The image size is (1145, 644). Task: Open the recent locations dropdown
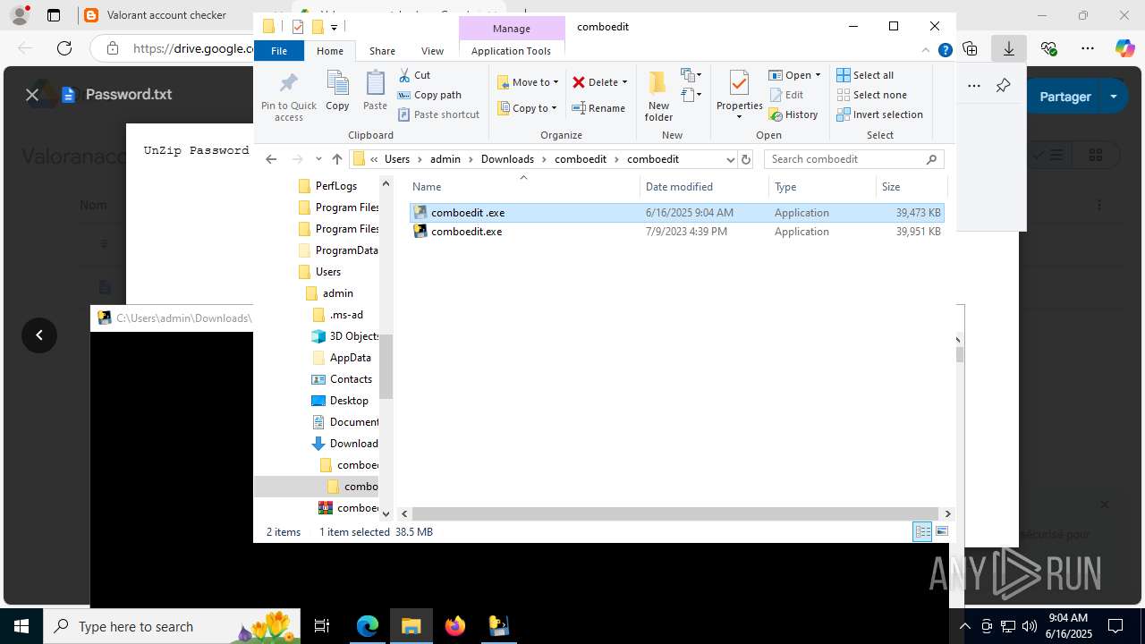318,159
